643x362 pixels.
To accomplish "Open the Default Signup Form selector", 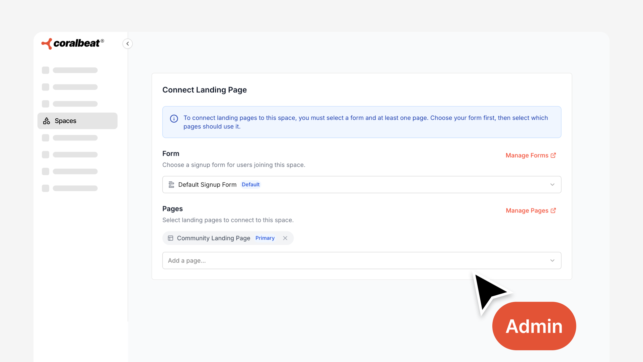I will tap(362, 185).
